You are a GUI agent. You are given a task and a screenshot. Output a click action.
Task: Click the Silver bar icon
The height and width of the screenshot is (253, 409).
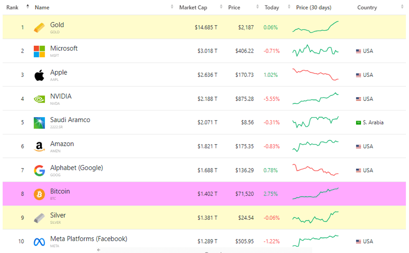(39, 218)
